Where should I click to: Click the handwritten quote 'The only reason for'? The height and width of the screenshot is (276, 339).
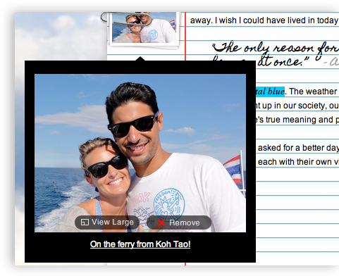tap(276, 48)
